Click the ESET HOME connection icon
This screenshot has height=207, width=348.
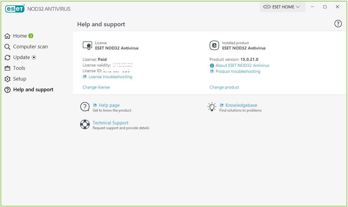point(267,7)
